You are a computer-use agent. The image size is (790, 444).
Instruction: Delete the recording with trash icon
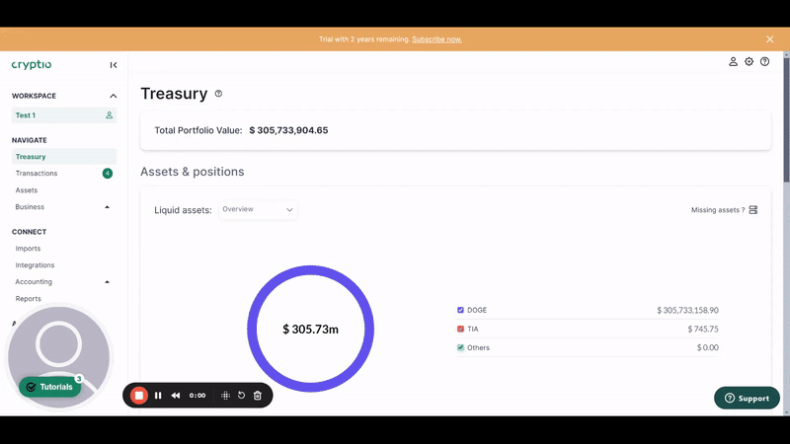tap(258, 396)
